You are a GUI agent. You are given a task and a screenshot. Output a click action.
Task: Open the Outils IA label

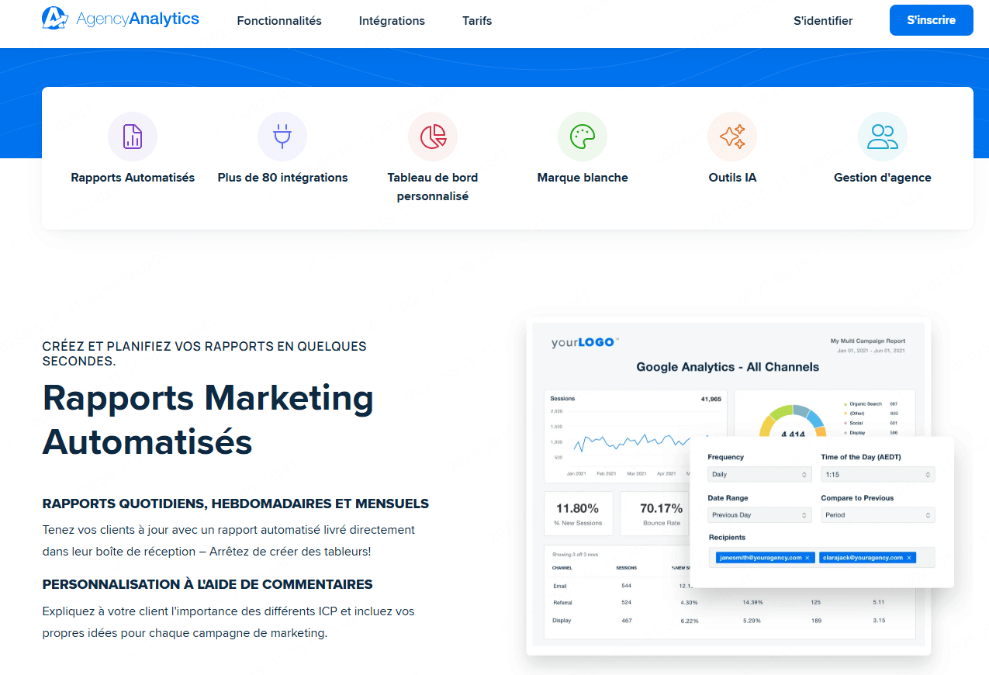[x=732, y=178]
